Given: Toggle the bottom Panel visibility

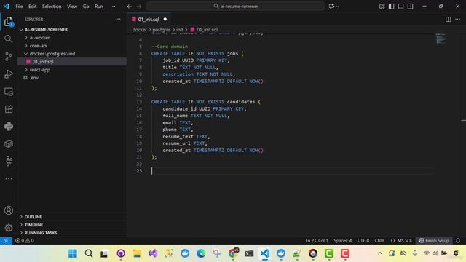Looking at the screenshot, I should [401, 7].
